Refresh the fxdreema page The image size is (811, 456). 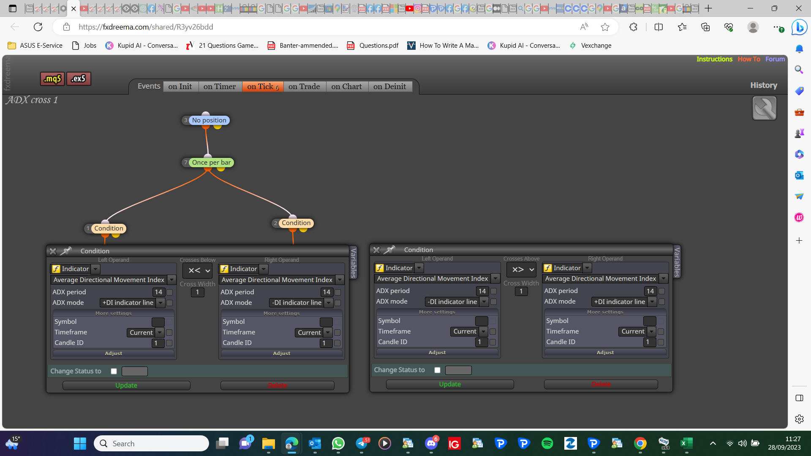click(38, 27)
